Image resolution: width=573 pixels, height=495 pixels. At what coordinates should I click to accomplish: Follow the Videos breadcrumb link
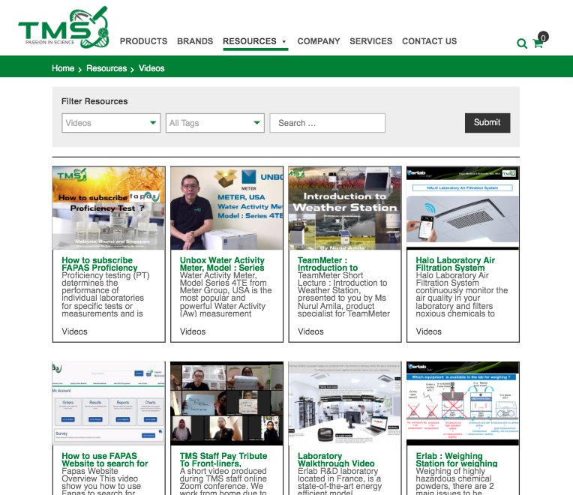(151, 68)
